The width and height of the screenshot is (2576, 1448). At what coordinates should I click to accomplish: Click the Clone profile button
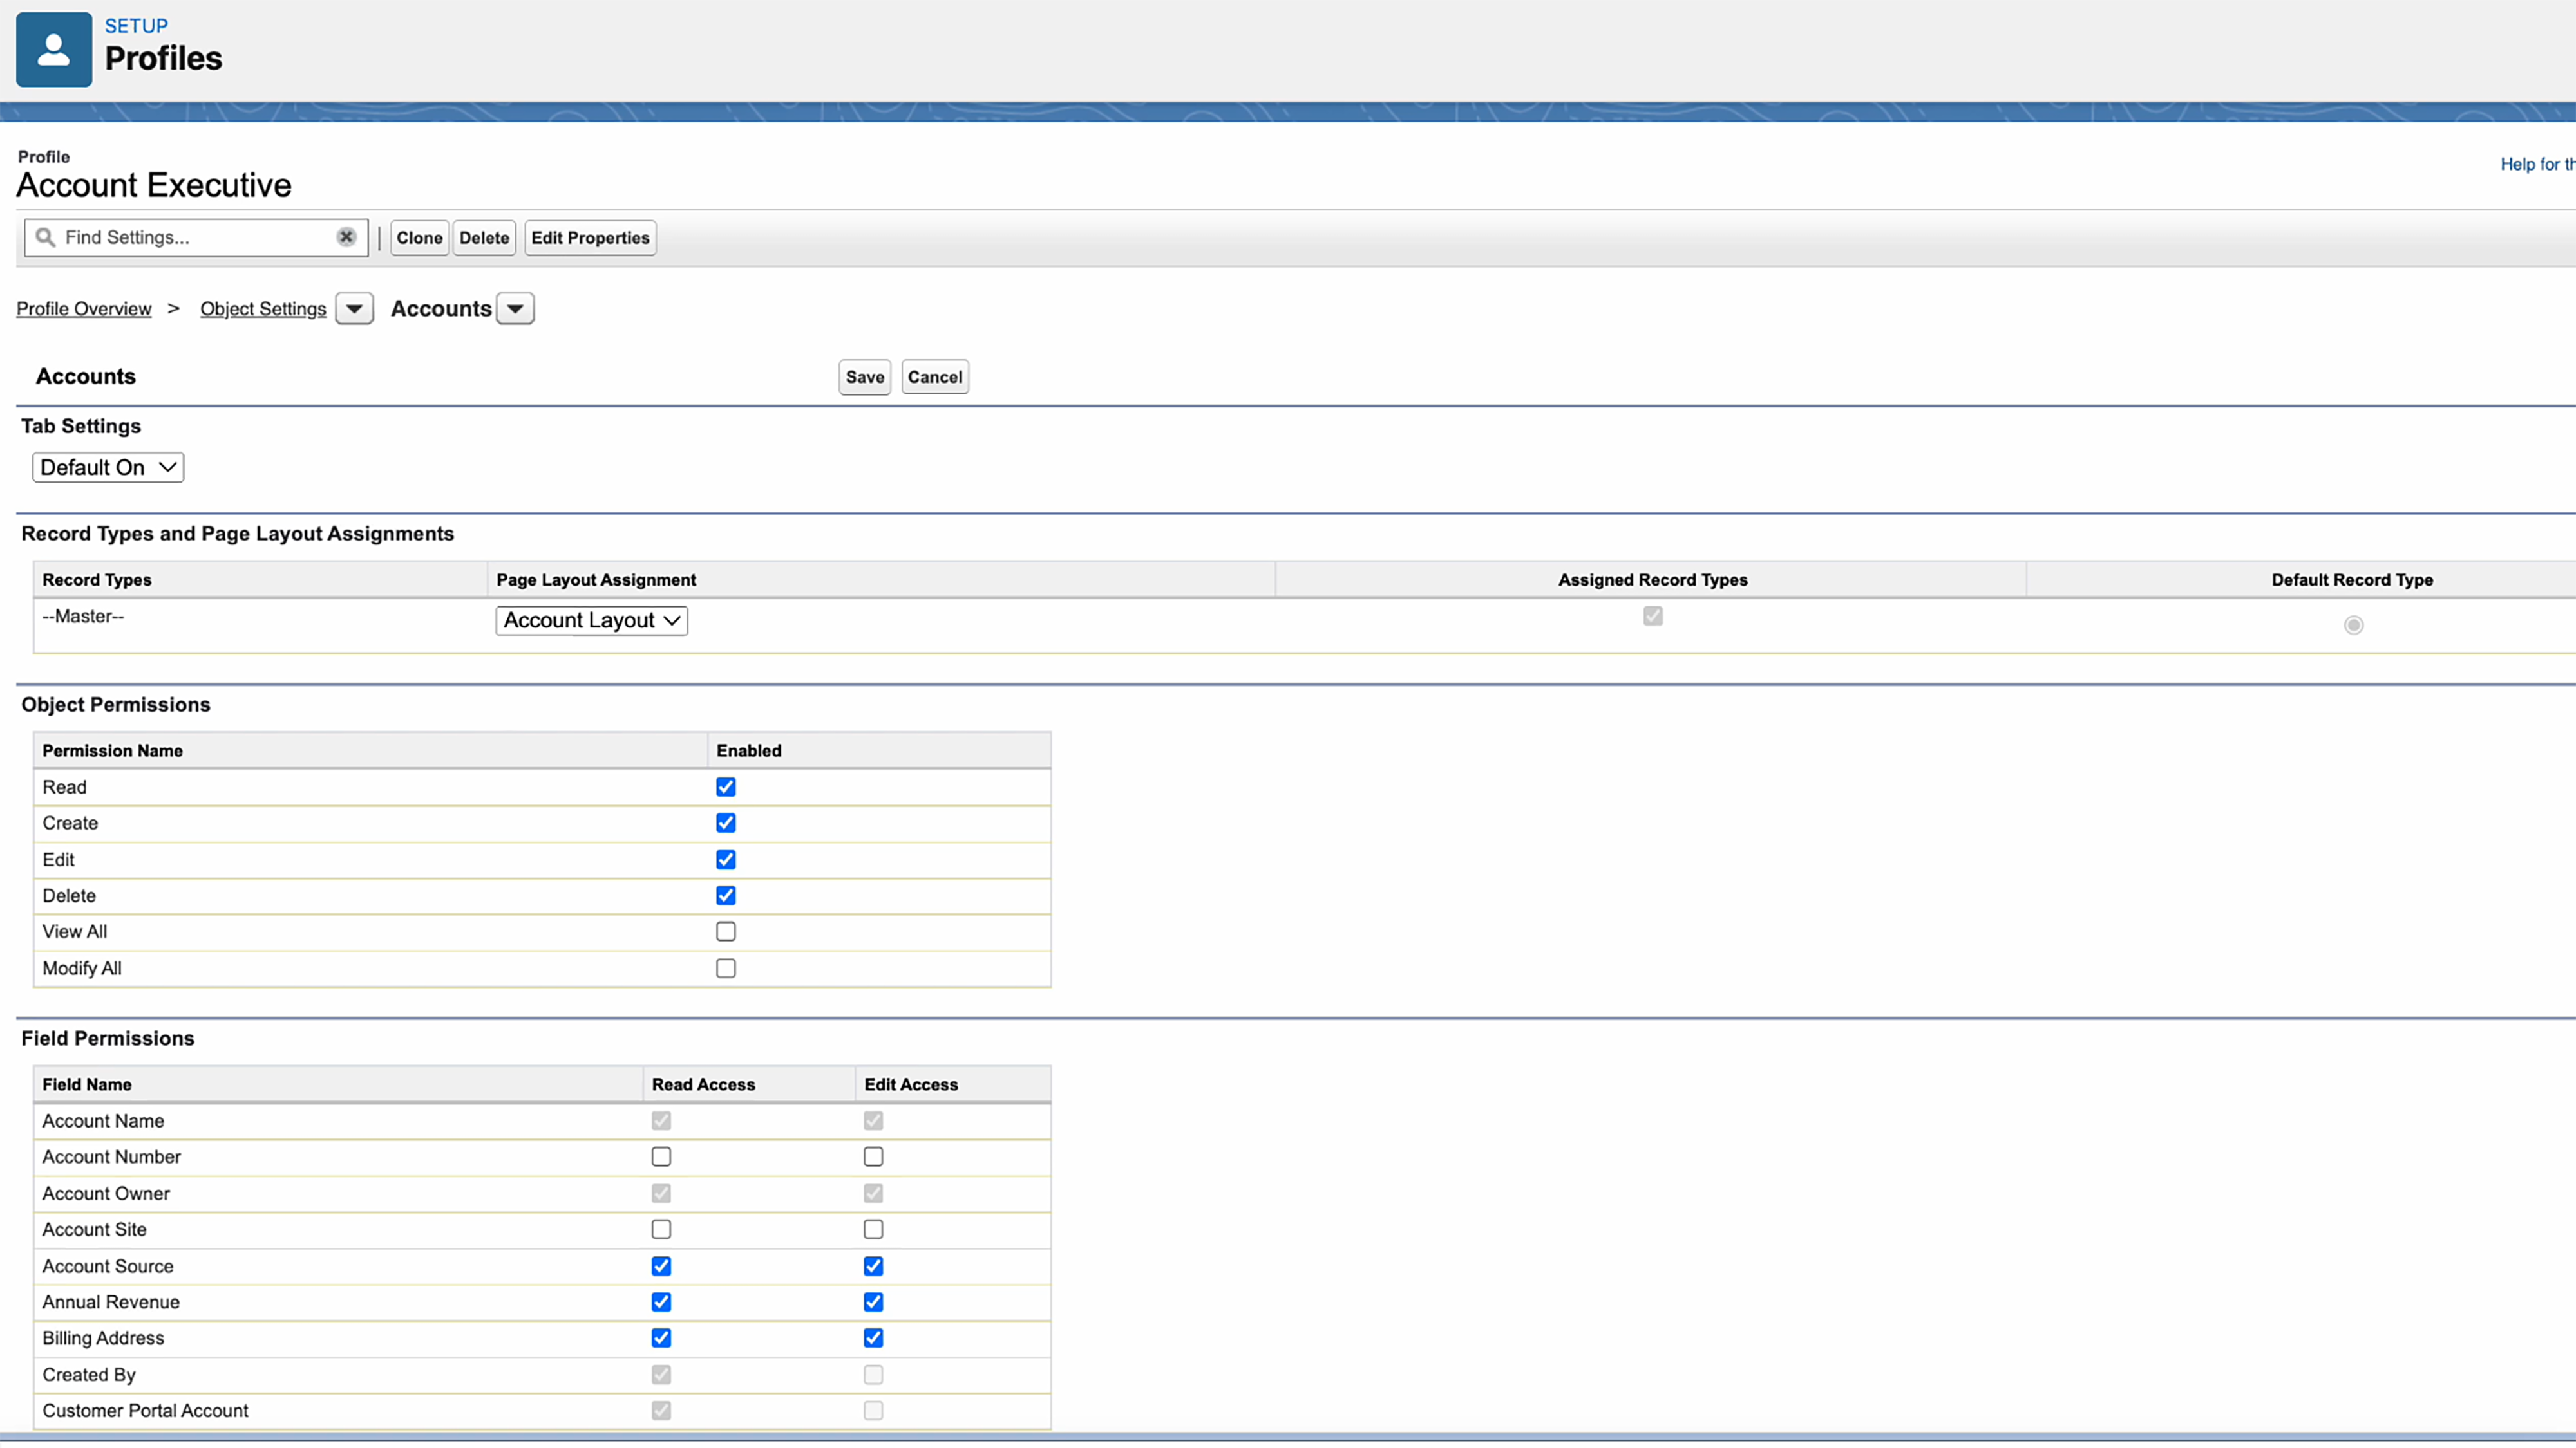coord(419,237)
